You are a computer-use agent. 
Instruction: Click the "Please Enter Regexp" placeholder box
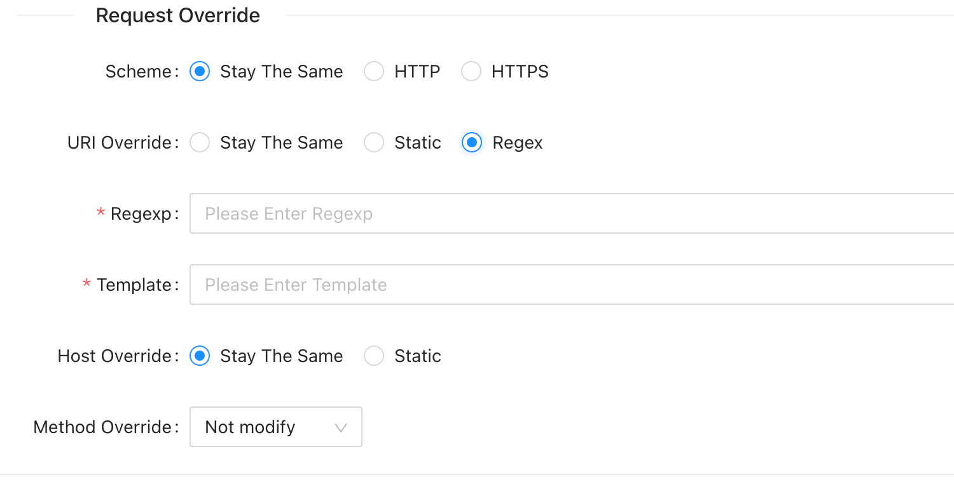[x=289, y=213]
